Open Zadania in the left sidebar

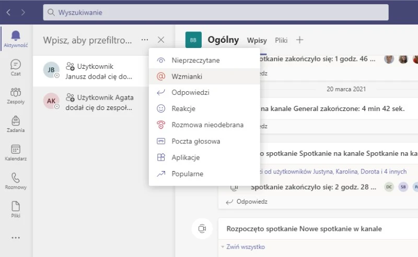(x=16, y=124)
